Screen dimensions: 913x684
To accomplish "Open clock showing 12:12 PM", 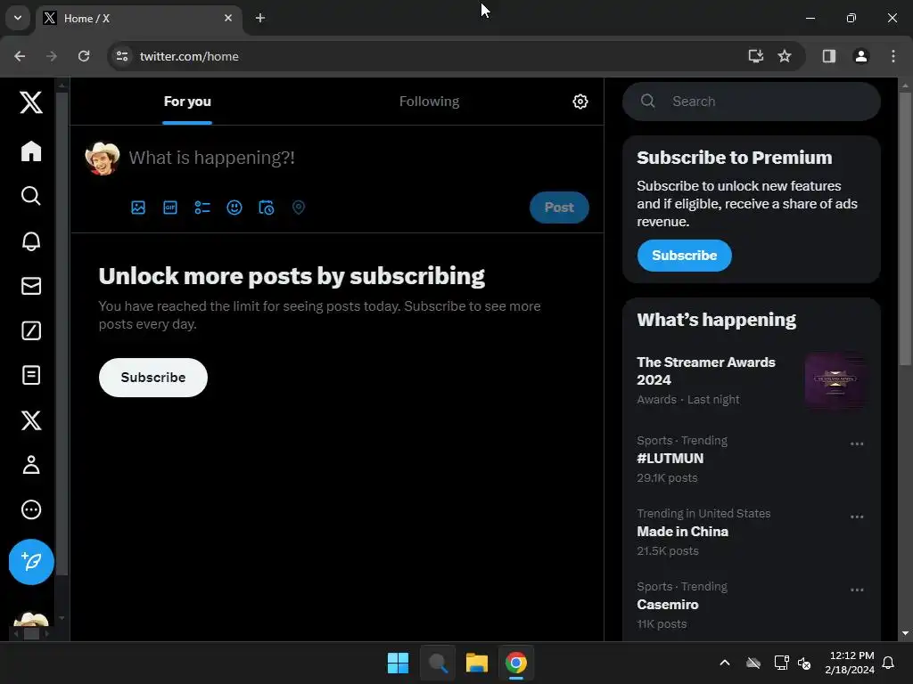I will pos(850,663).
